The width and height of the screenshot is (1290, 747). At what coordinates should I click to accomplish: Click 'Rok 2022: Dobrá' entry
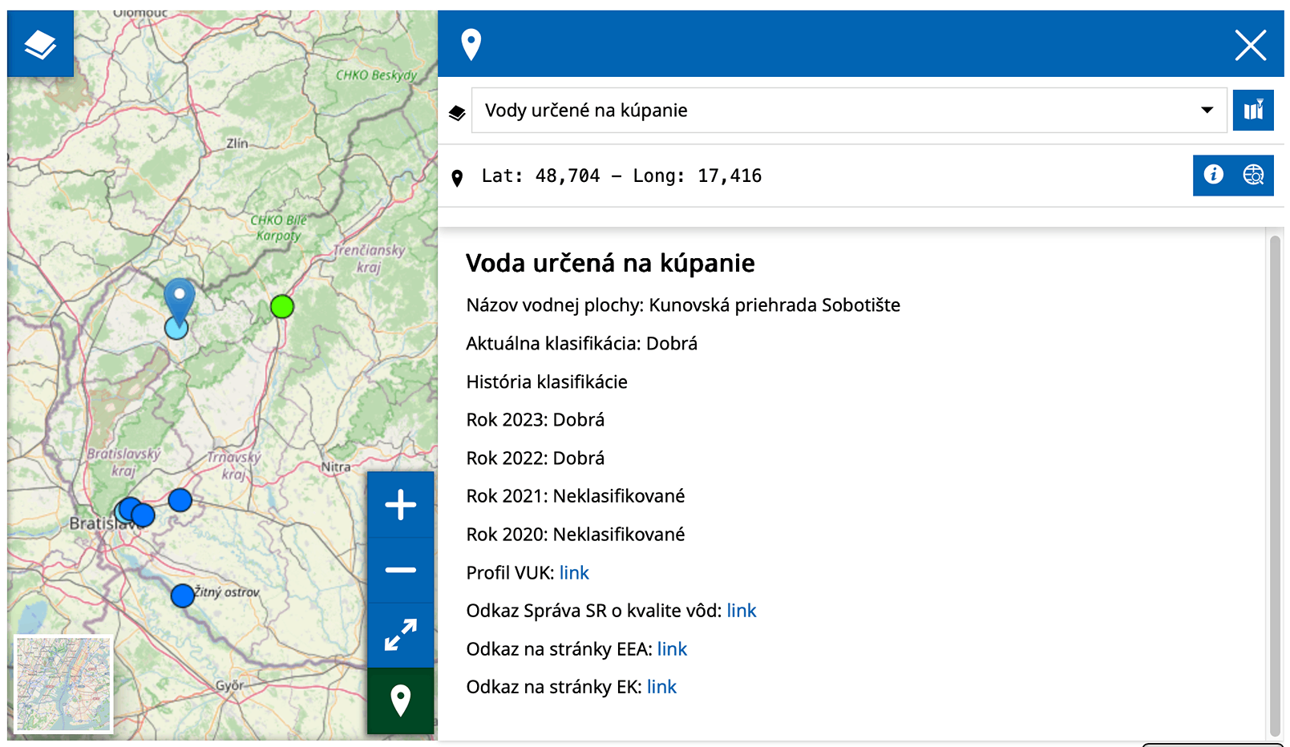536,458
